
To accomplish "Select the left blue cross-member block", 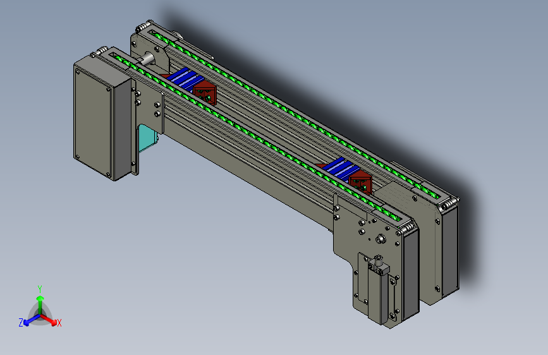I will click(186, 80).
